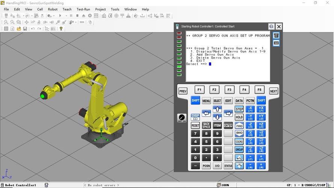334x188 pixels.
Task: Open the Test-Run menu
Action: coord(83,9)
